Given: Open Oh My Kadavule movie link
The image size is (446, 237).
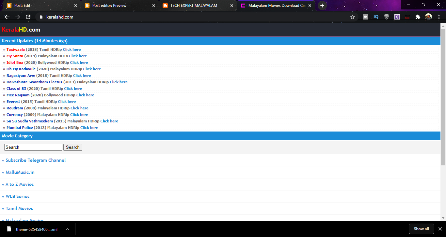Looking at the screenshot, I should pyautogui.click(x=21, y=69).
